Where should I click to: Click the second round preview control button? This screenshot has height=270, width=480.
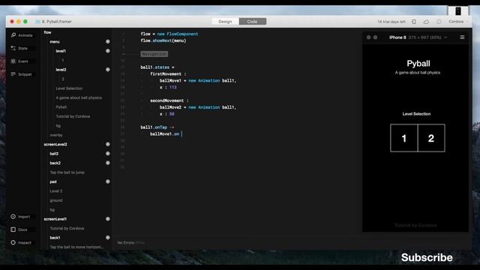tap(375, 37)
